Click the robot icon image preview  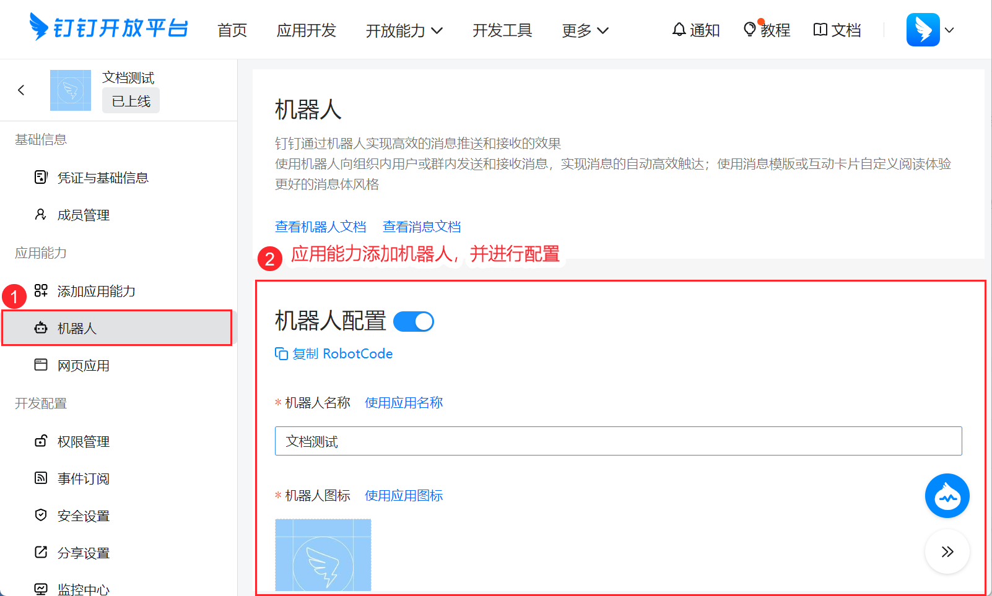(x=323, y=555)
